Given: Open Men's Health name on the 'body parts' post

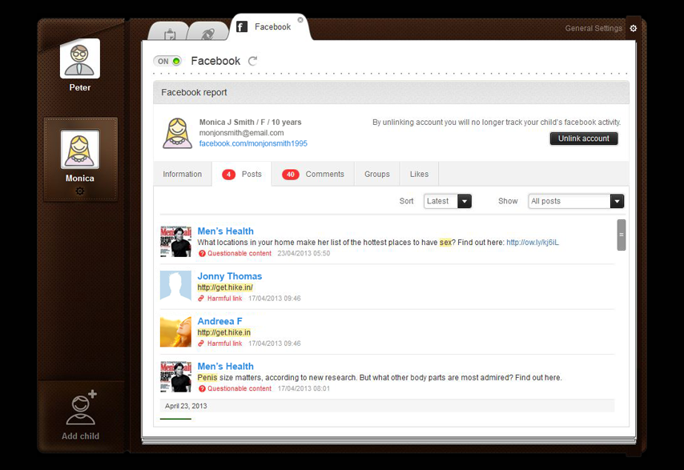Looking at the screenshot, I should 226,366.
